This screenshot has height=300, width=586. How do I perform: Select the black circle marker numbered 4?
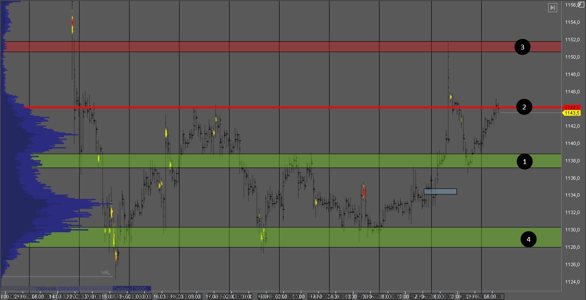click(x=528, y=239)
